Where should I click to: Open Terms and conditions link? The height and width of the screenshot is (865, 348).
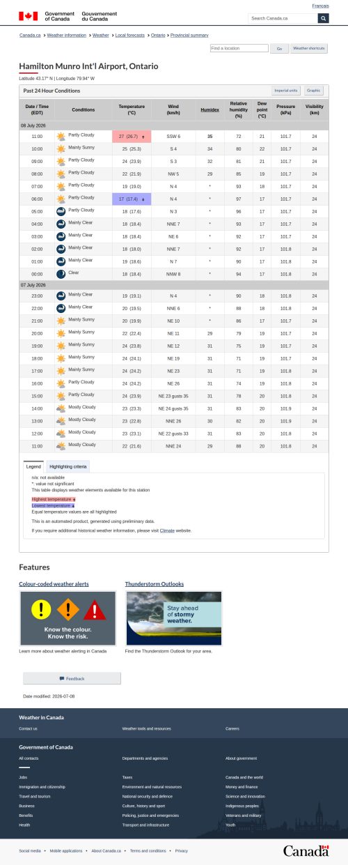(148, 850)
